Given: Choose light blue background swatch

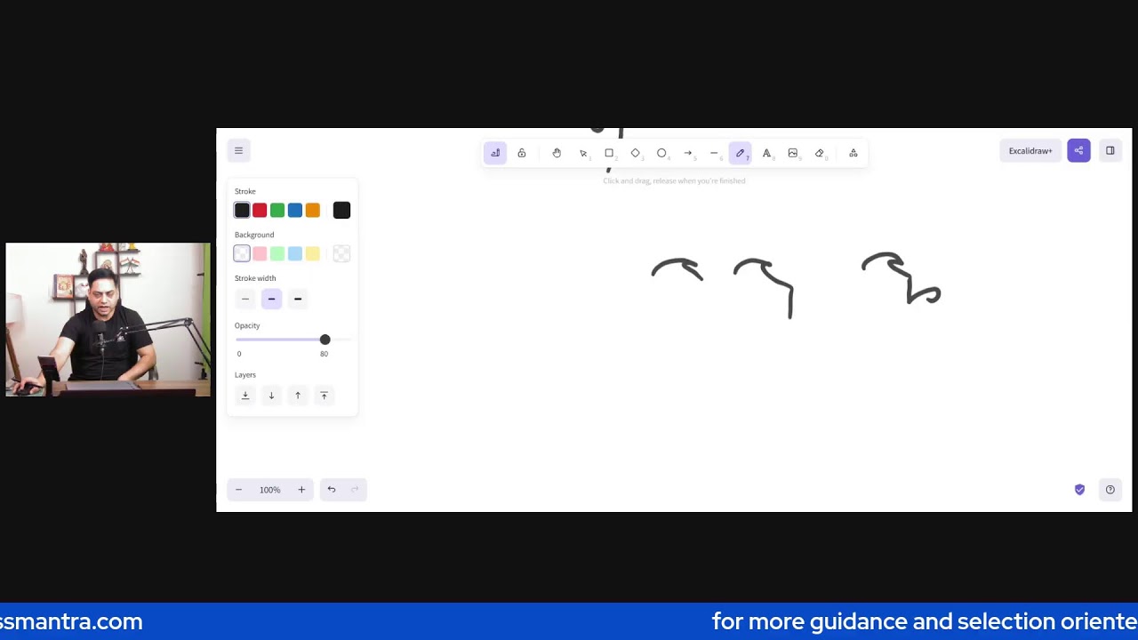Looking at the screenshot, I should pos(295,254).
